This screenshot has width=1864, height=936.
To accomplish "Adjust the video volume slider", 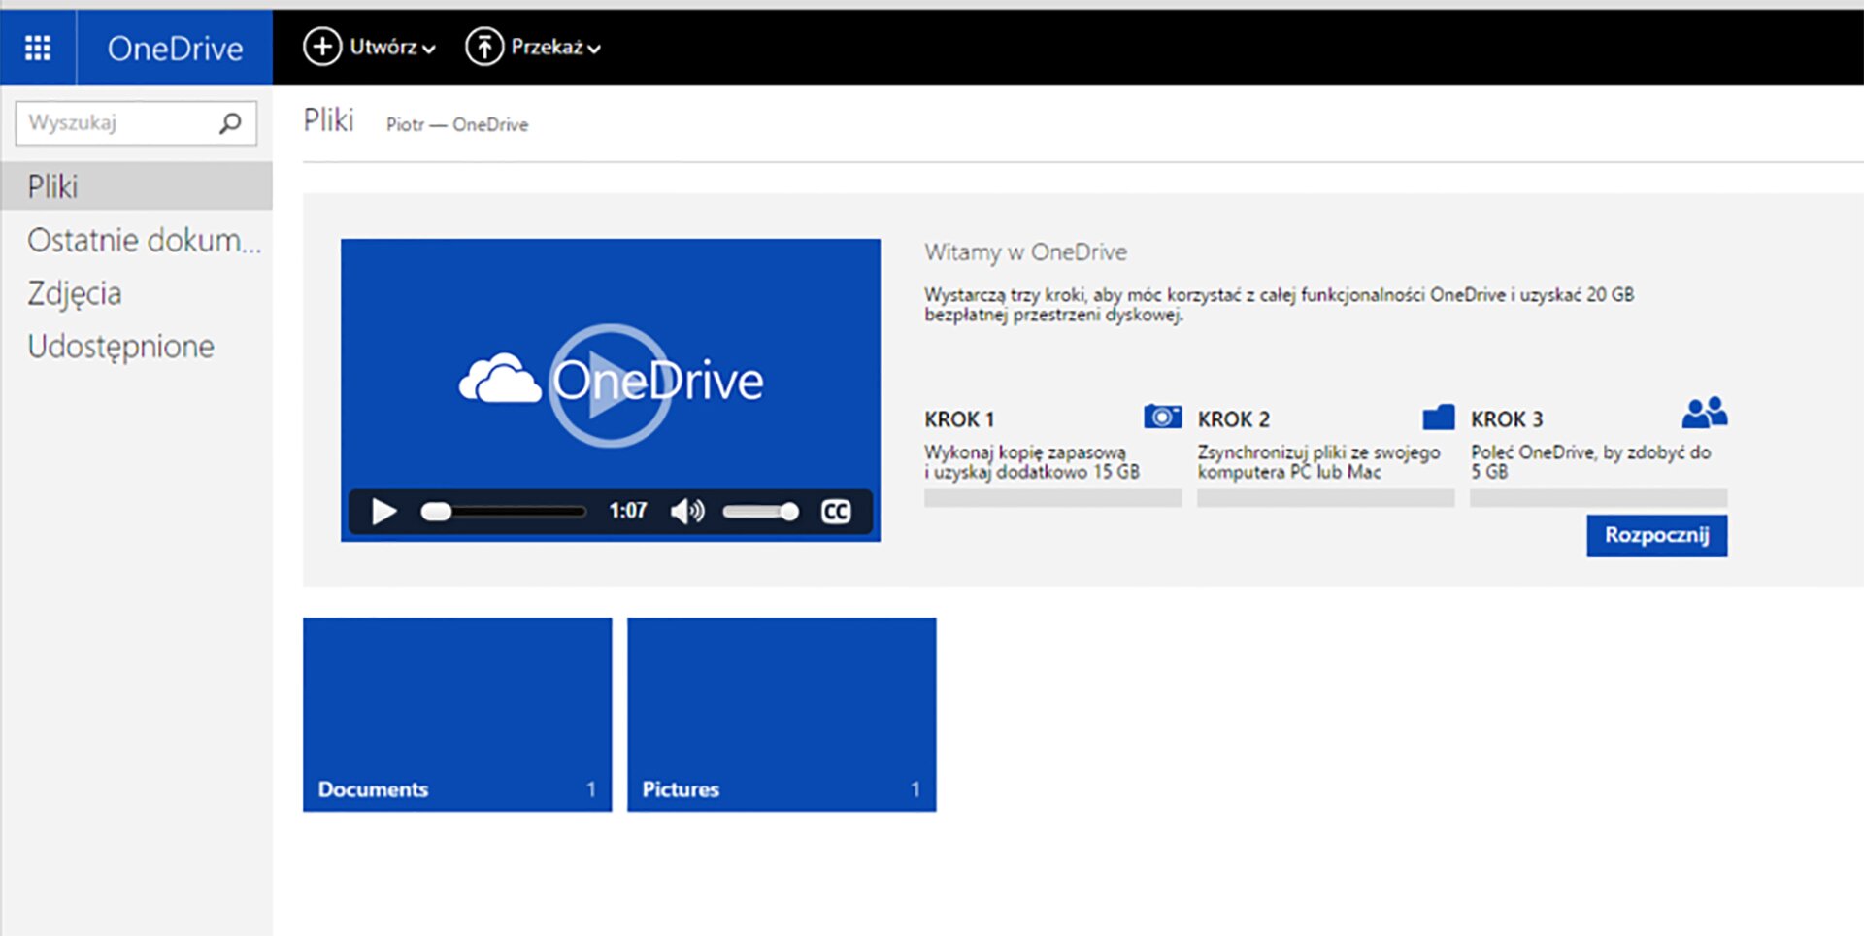I will [760, 512].
